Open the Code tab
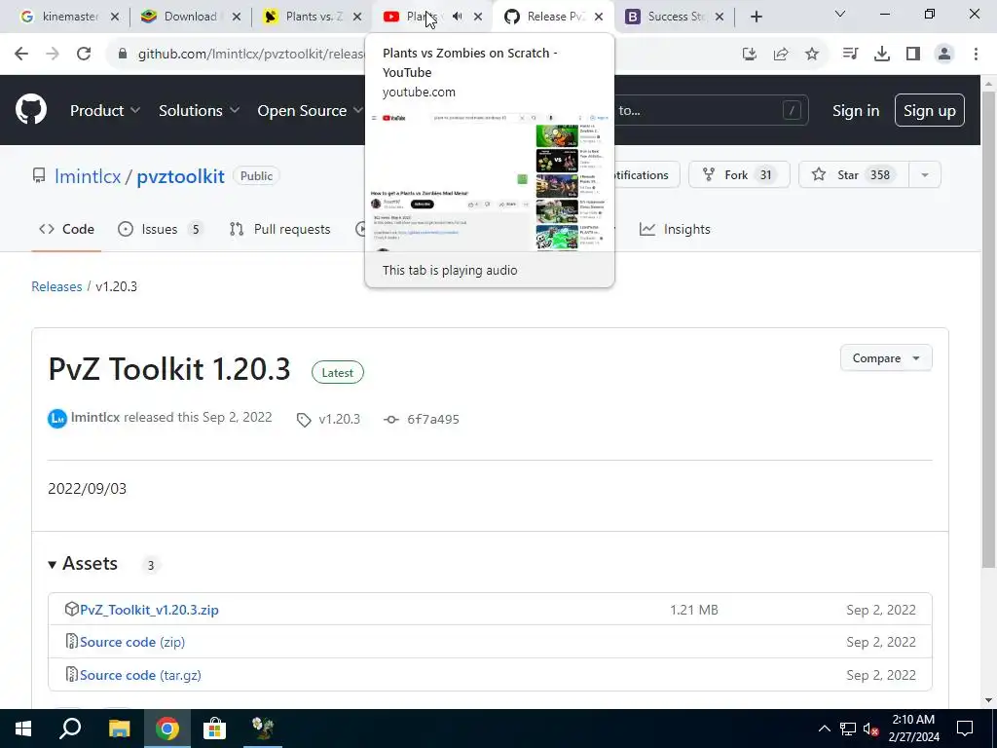 (66, 229)
